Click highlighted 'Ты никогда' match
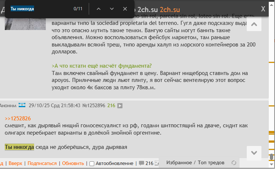Image resolution: width=275 pixels, height=169 pixels. (19, 147)
